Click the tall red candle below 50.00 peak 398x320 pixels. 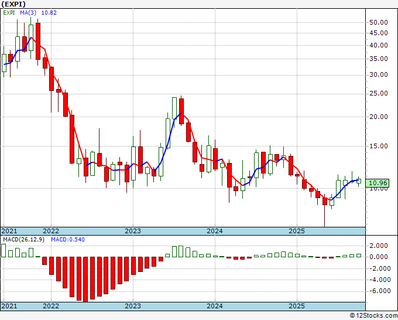tap(38, 41)
